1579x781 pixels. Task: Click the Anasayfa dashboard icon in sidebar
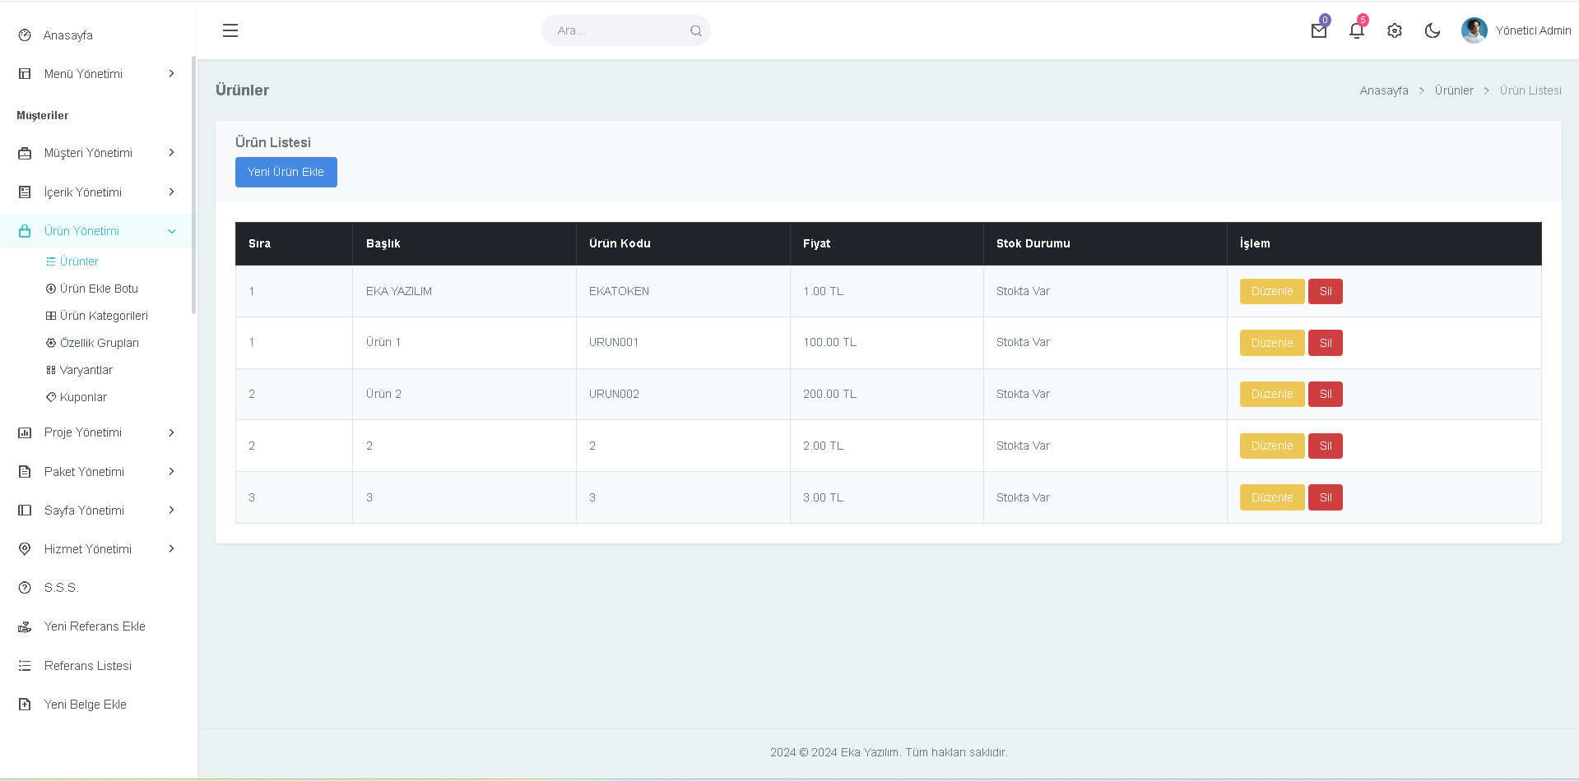coord(25,35)
